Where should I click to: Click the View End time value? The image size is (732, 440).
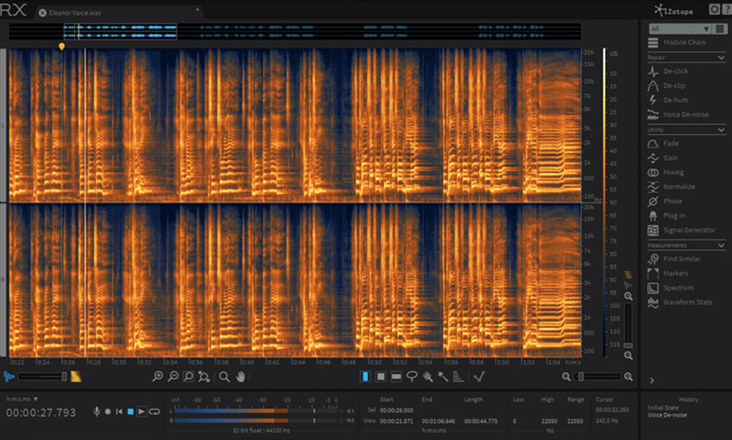pyautogui.click(x=438, y=421)
